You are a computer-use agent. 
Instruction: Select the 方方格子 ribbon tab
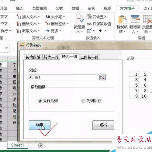(127, 9)
